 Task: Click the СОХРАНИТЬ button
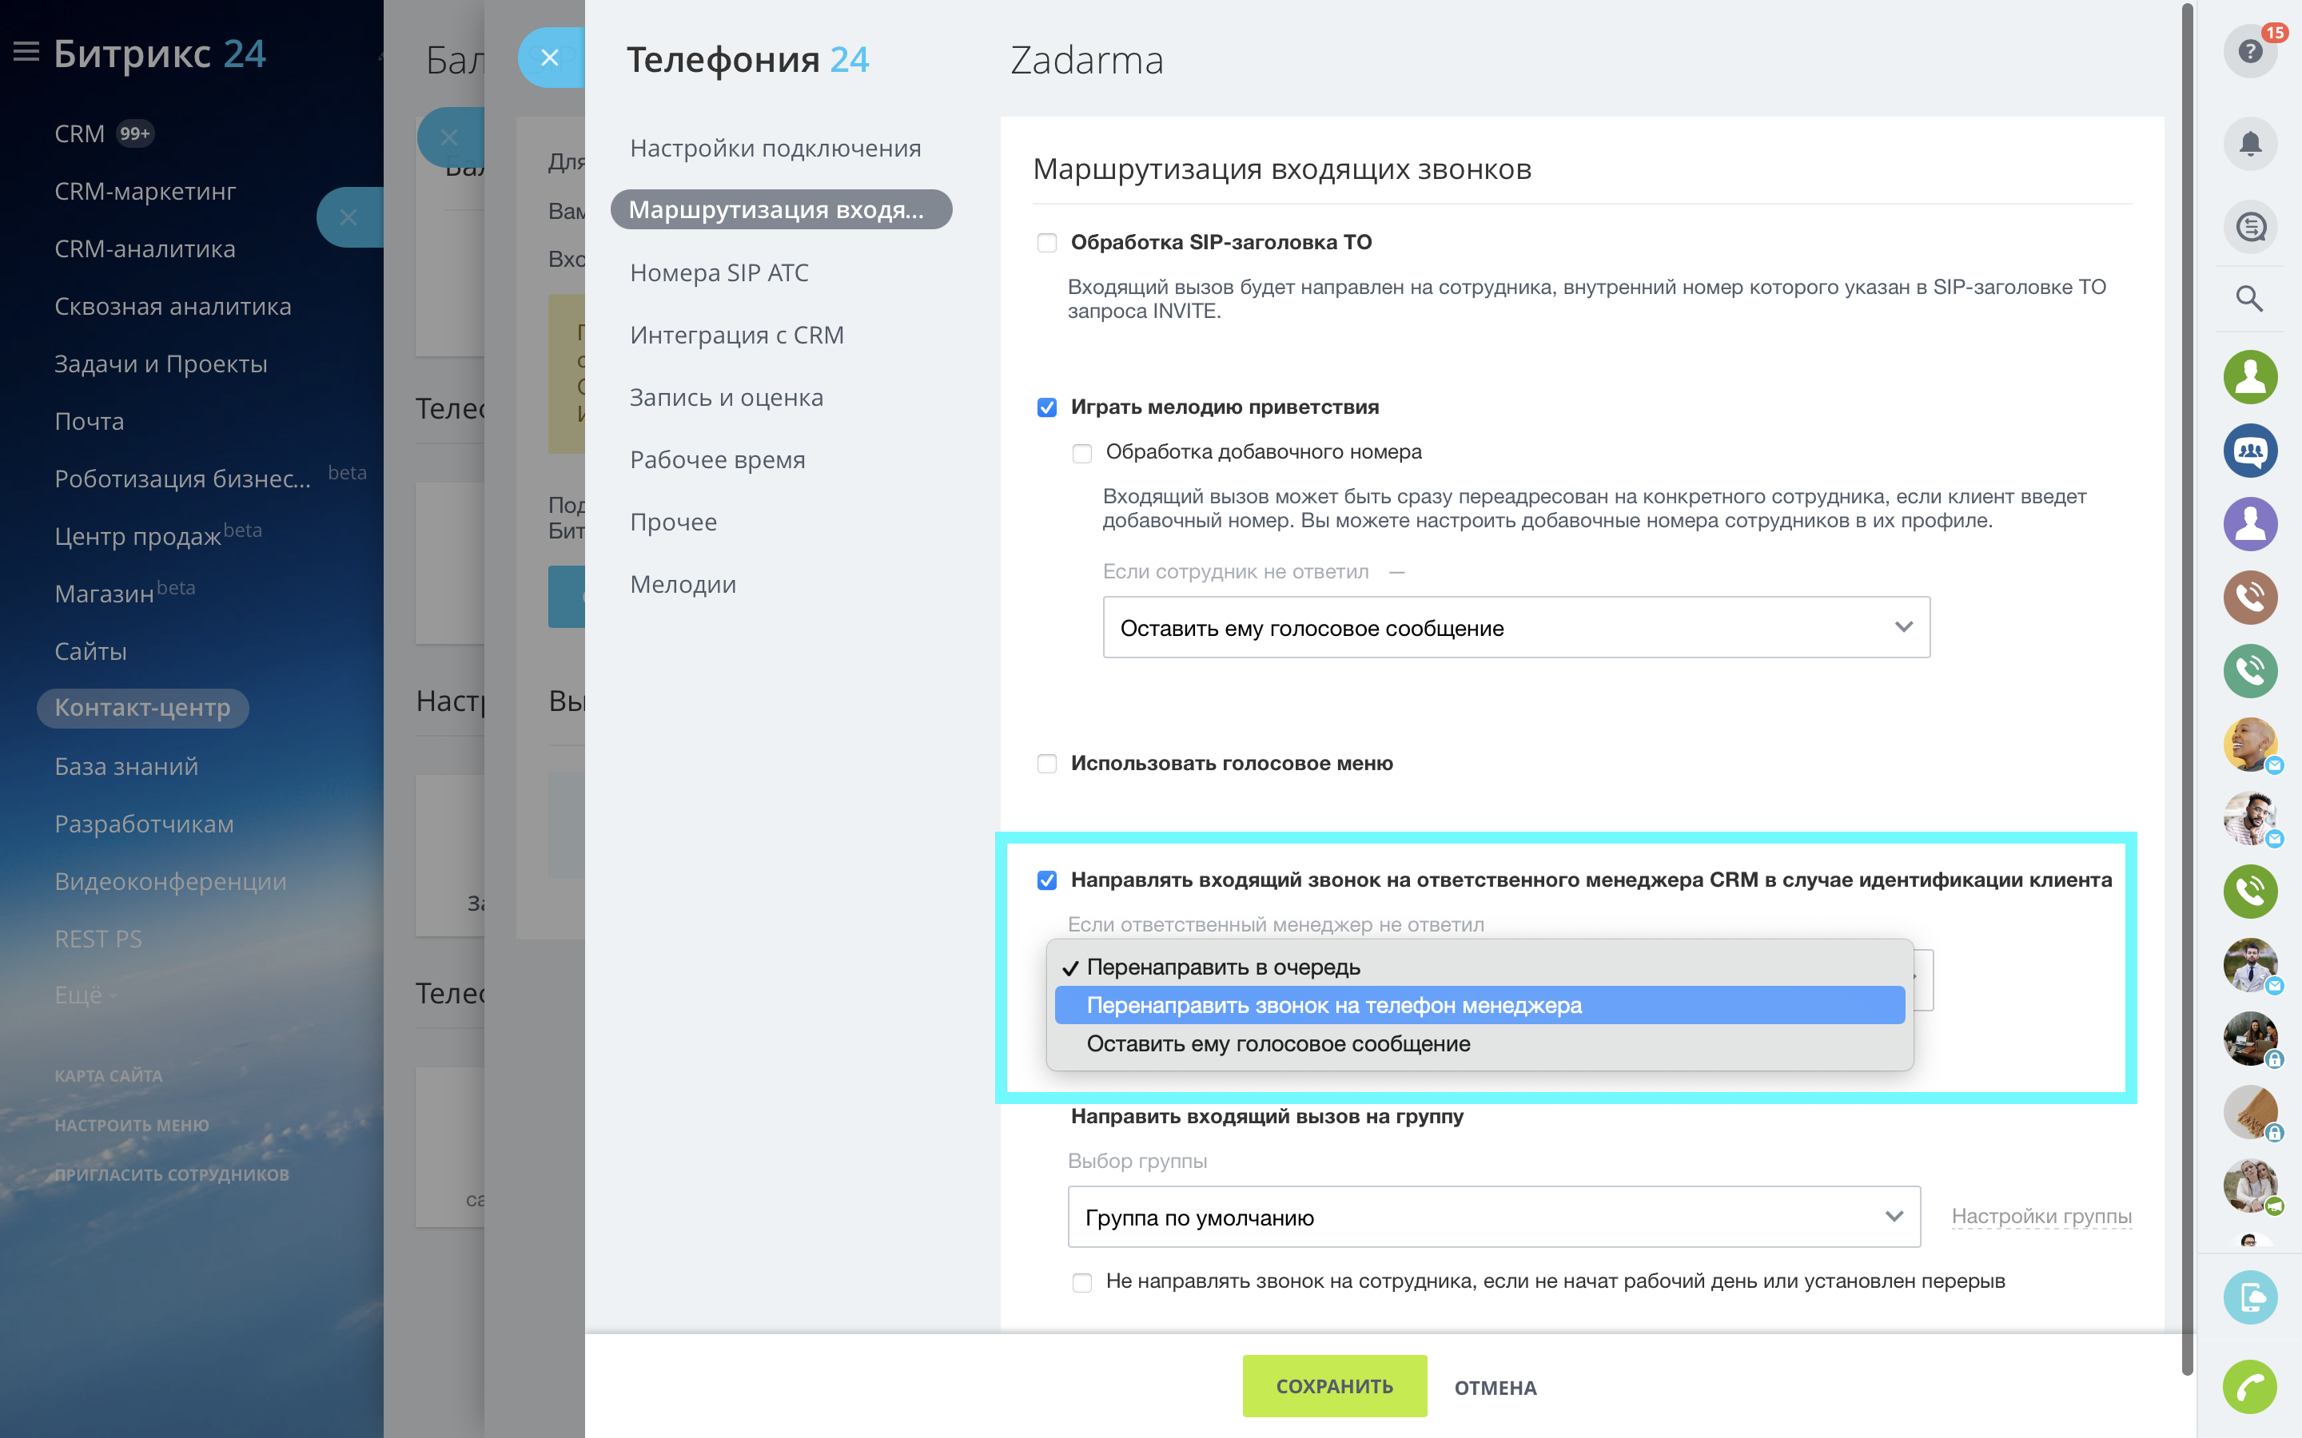click(x=1335, y=1386)
